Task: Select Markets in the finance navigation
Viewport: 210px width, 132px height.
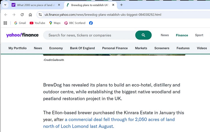Action: coord(141,48)
